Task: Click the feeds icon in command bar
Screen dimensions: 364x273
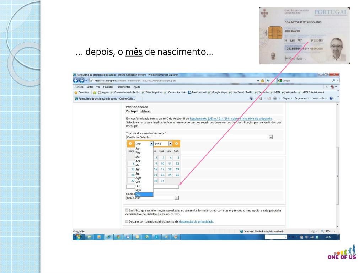Action: [260, 98]
